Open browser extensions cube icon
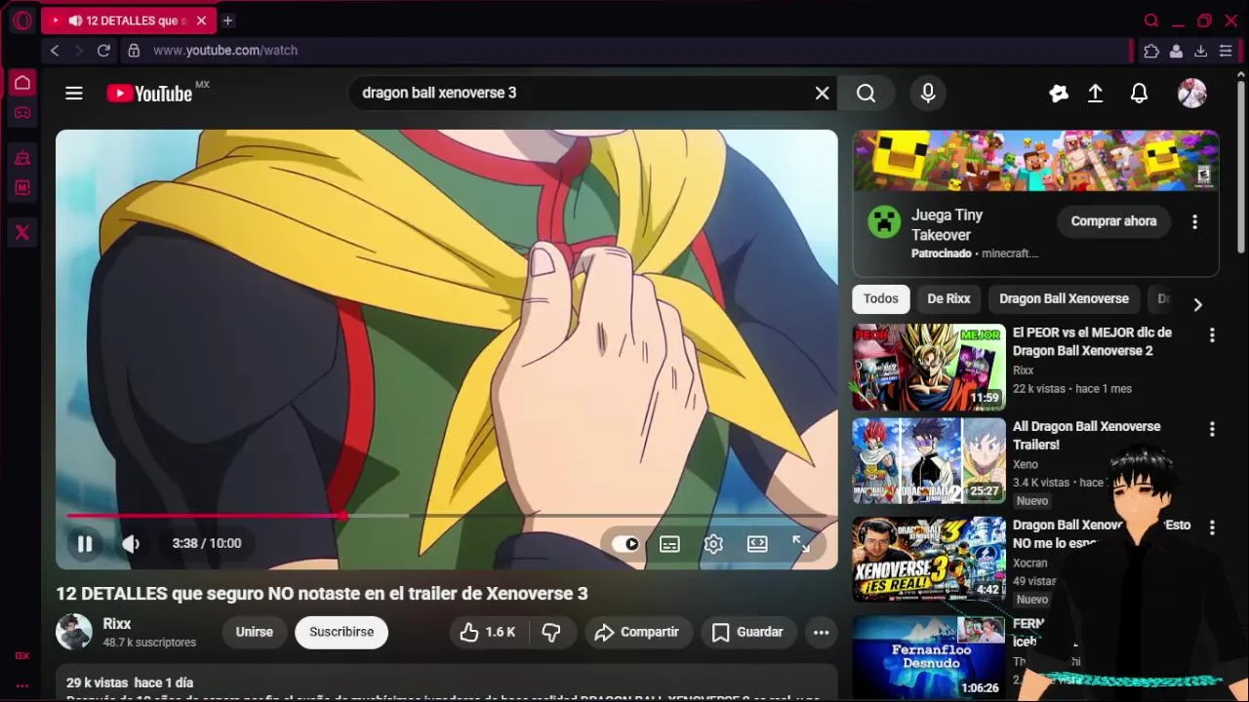Screen dimensions: 1249x702 (1151, 51)
